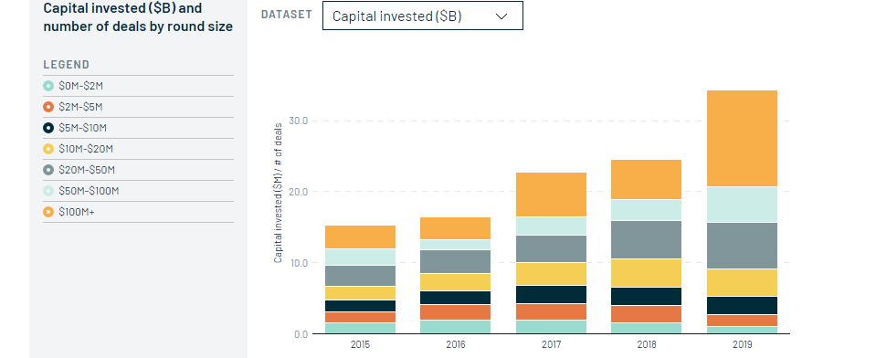This screenshot has height=358, width=876.
Task: Click the 2017 $50M-$100M pale mint segment
Action: coord(551,226)
